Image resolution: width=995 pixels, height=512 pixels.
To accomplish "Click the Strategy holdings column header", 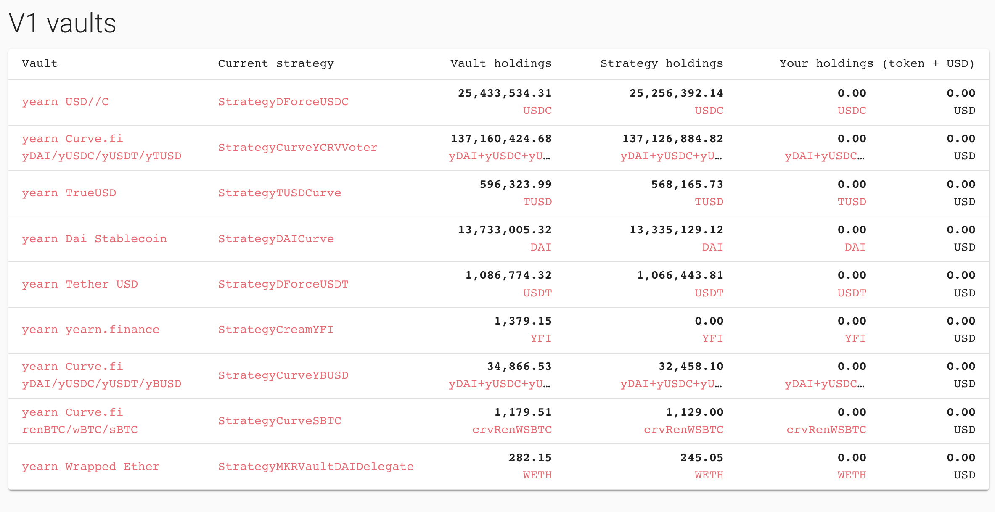I will click(x=662, y=63).
